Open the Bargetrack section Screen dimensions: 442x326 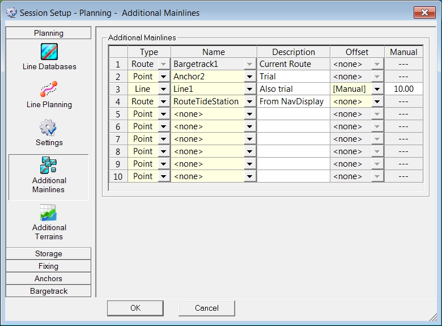(48, 291)
